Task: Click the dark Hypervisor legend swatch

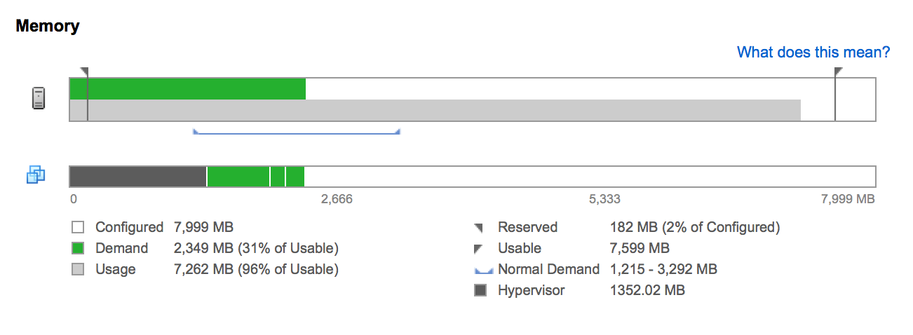Action: point(480,290)
